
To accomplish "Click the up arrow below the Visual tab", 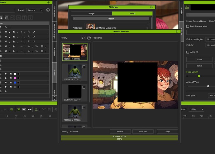I will [55, 97].
